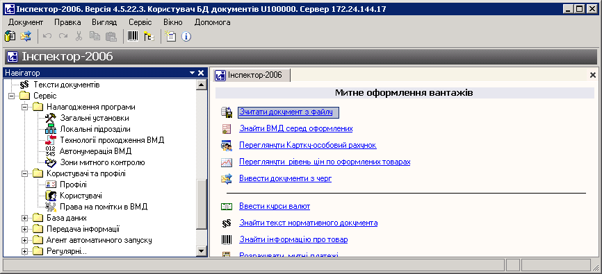Click the 012345 icon of Автонумерація ВМД
Viewport: 602px width, 274px height.
pos(50,151)
